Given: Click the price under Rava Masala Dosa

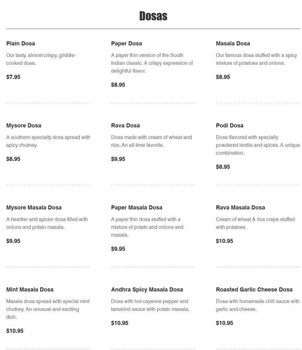Looking at the screenshot, I should click(224, 241).
